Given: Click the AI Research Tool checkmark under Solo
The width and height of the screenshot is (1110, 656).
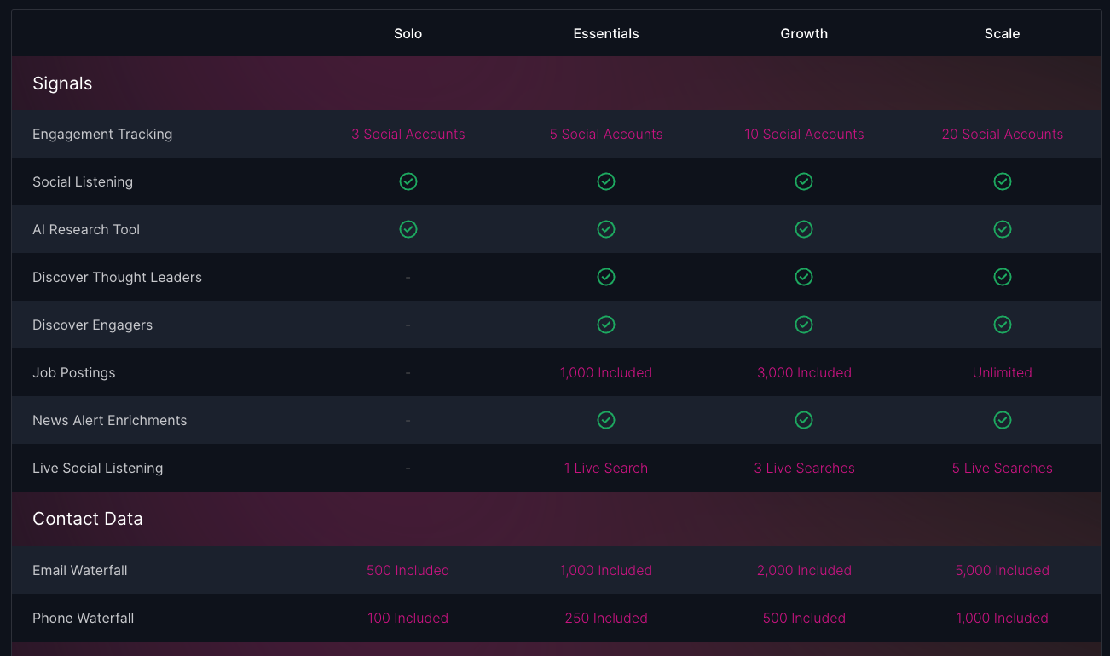Looking at the screenshot, I should pos(408,229).
